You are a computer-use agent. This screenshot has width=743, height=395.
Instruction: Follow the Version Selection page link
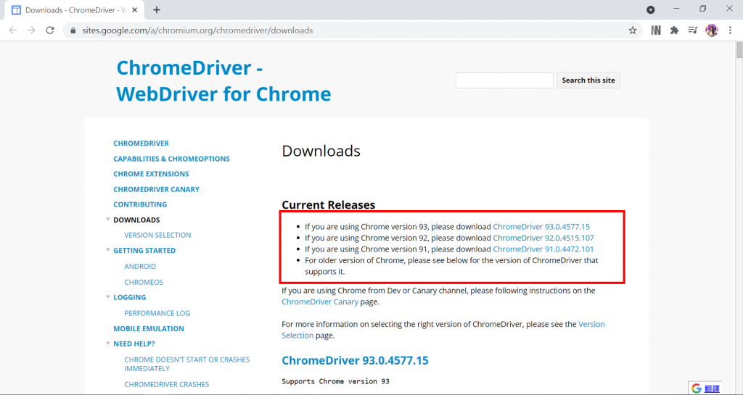tap(591, 325)
